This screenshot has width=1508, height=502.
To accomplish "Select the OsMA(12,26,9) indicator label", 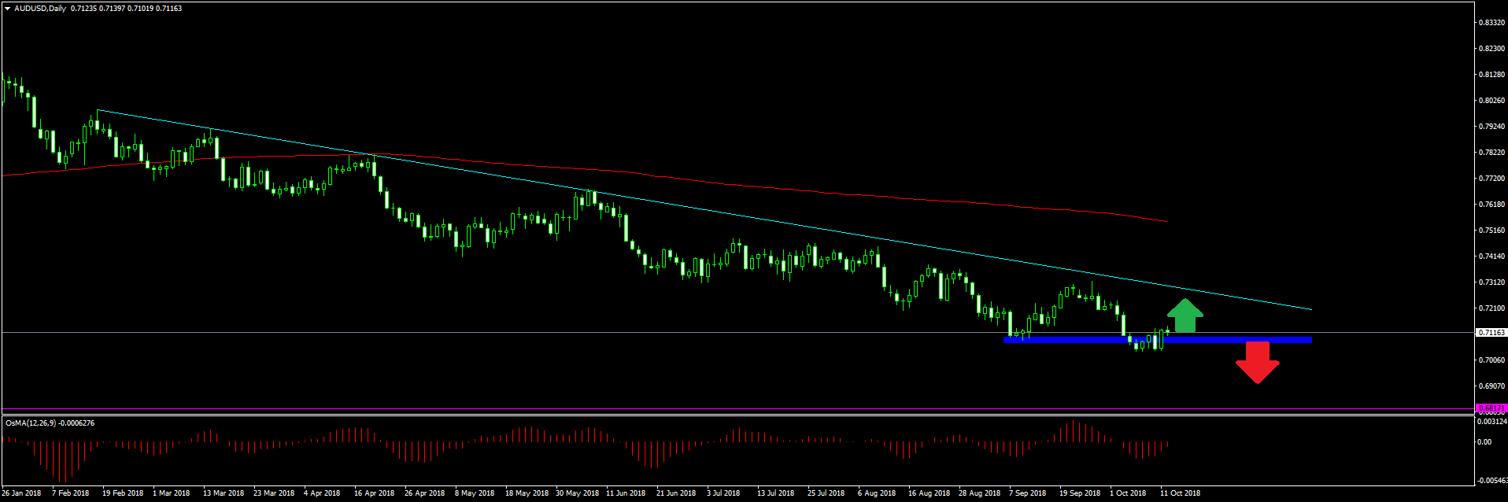I will [x=31, y=423].
